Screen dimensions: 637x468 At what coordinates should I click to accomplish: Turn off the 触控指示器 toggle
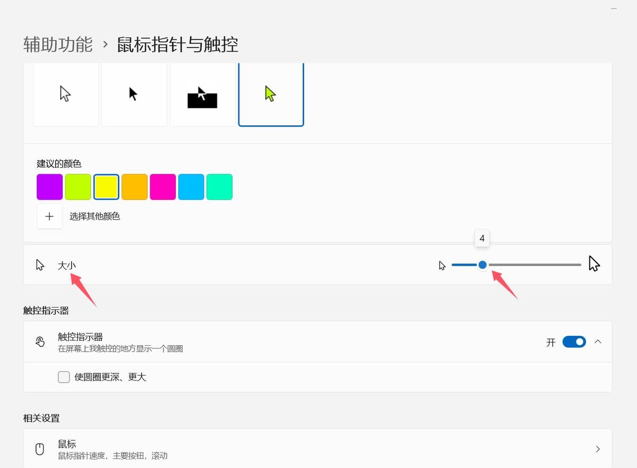(x=574, y=342)
